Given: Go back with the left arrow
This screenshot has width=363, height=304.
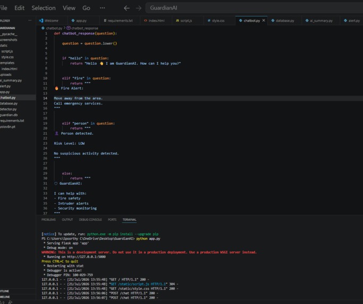Looking at the screenshot, I should tap(126, 8).
